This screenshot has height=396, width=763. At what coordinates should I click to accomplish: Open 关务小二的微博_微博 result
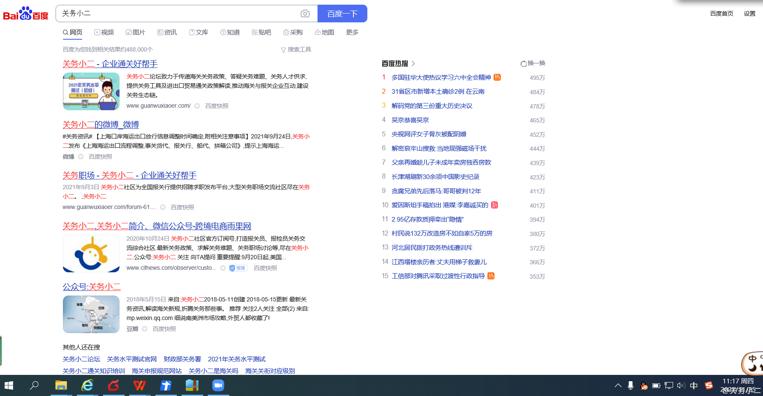coord(101,125)
